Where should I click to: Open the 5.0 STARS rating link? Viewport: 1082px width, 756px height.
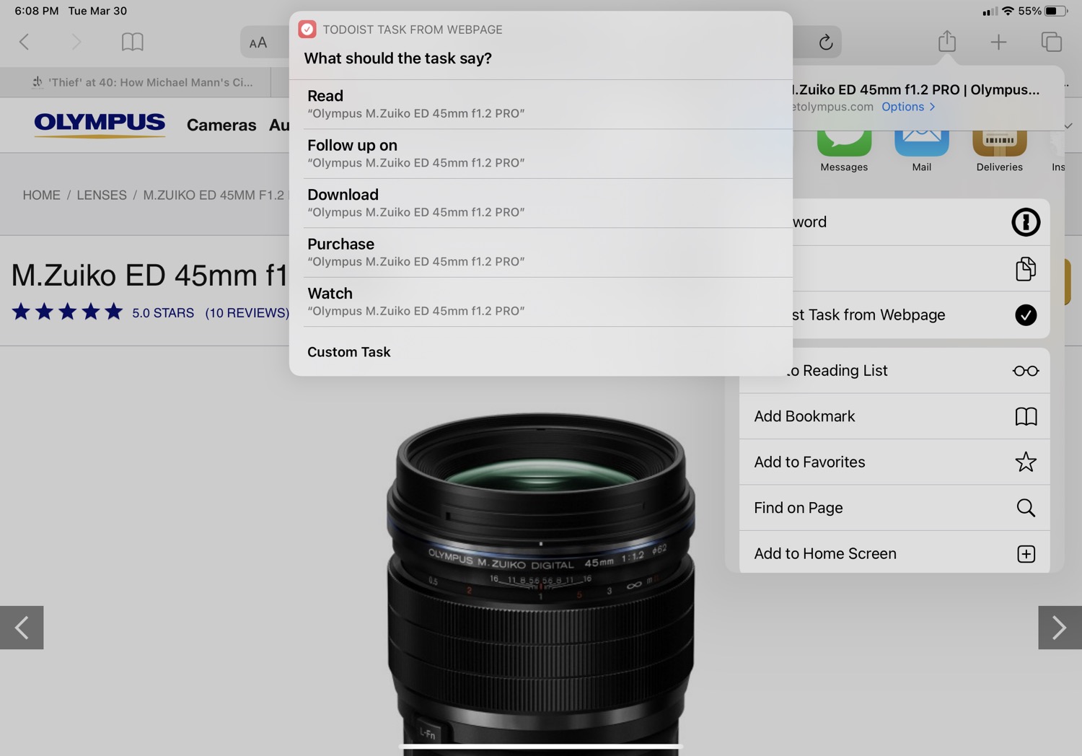pyautogui.click(x=163, y=312)
